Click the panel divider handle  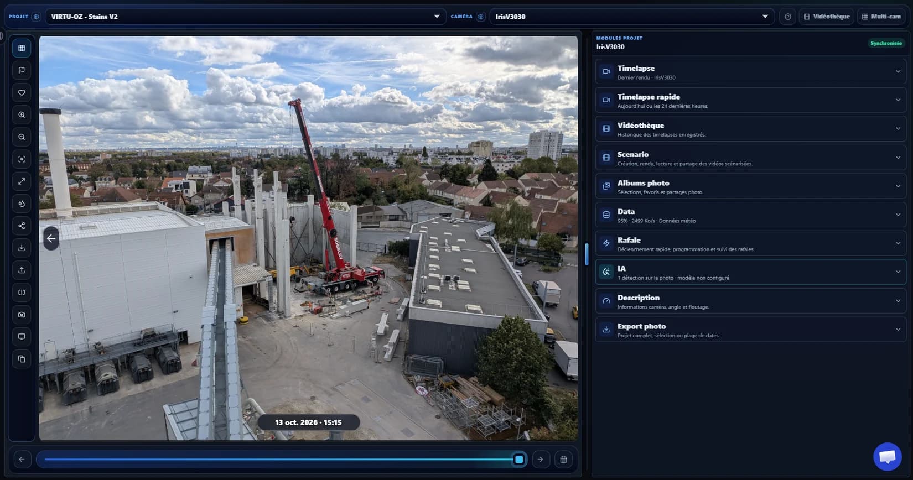click(x=587, y=254)
